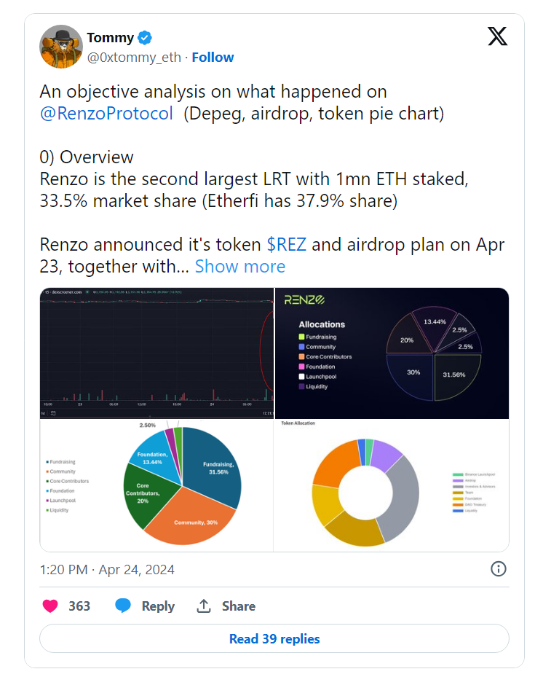This screenshot has width=535, height=685.
Task: Click the 363 like count
Action: point(79,606)
